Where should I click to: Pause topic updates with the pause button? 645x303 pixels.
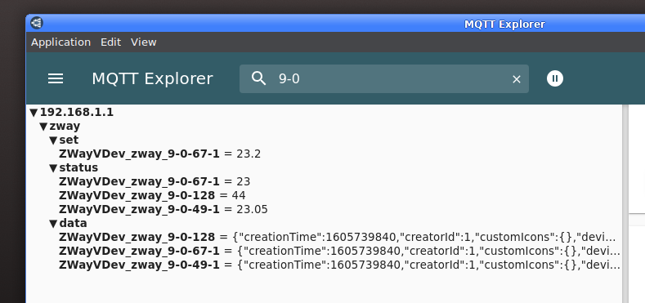click(555, 78)
